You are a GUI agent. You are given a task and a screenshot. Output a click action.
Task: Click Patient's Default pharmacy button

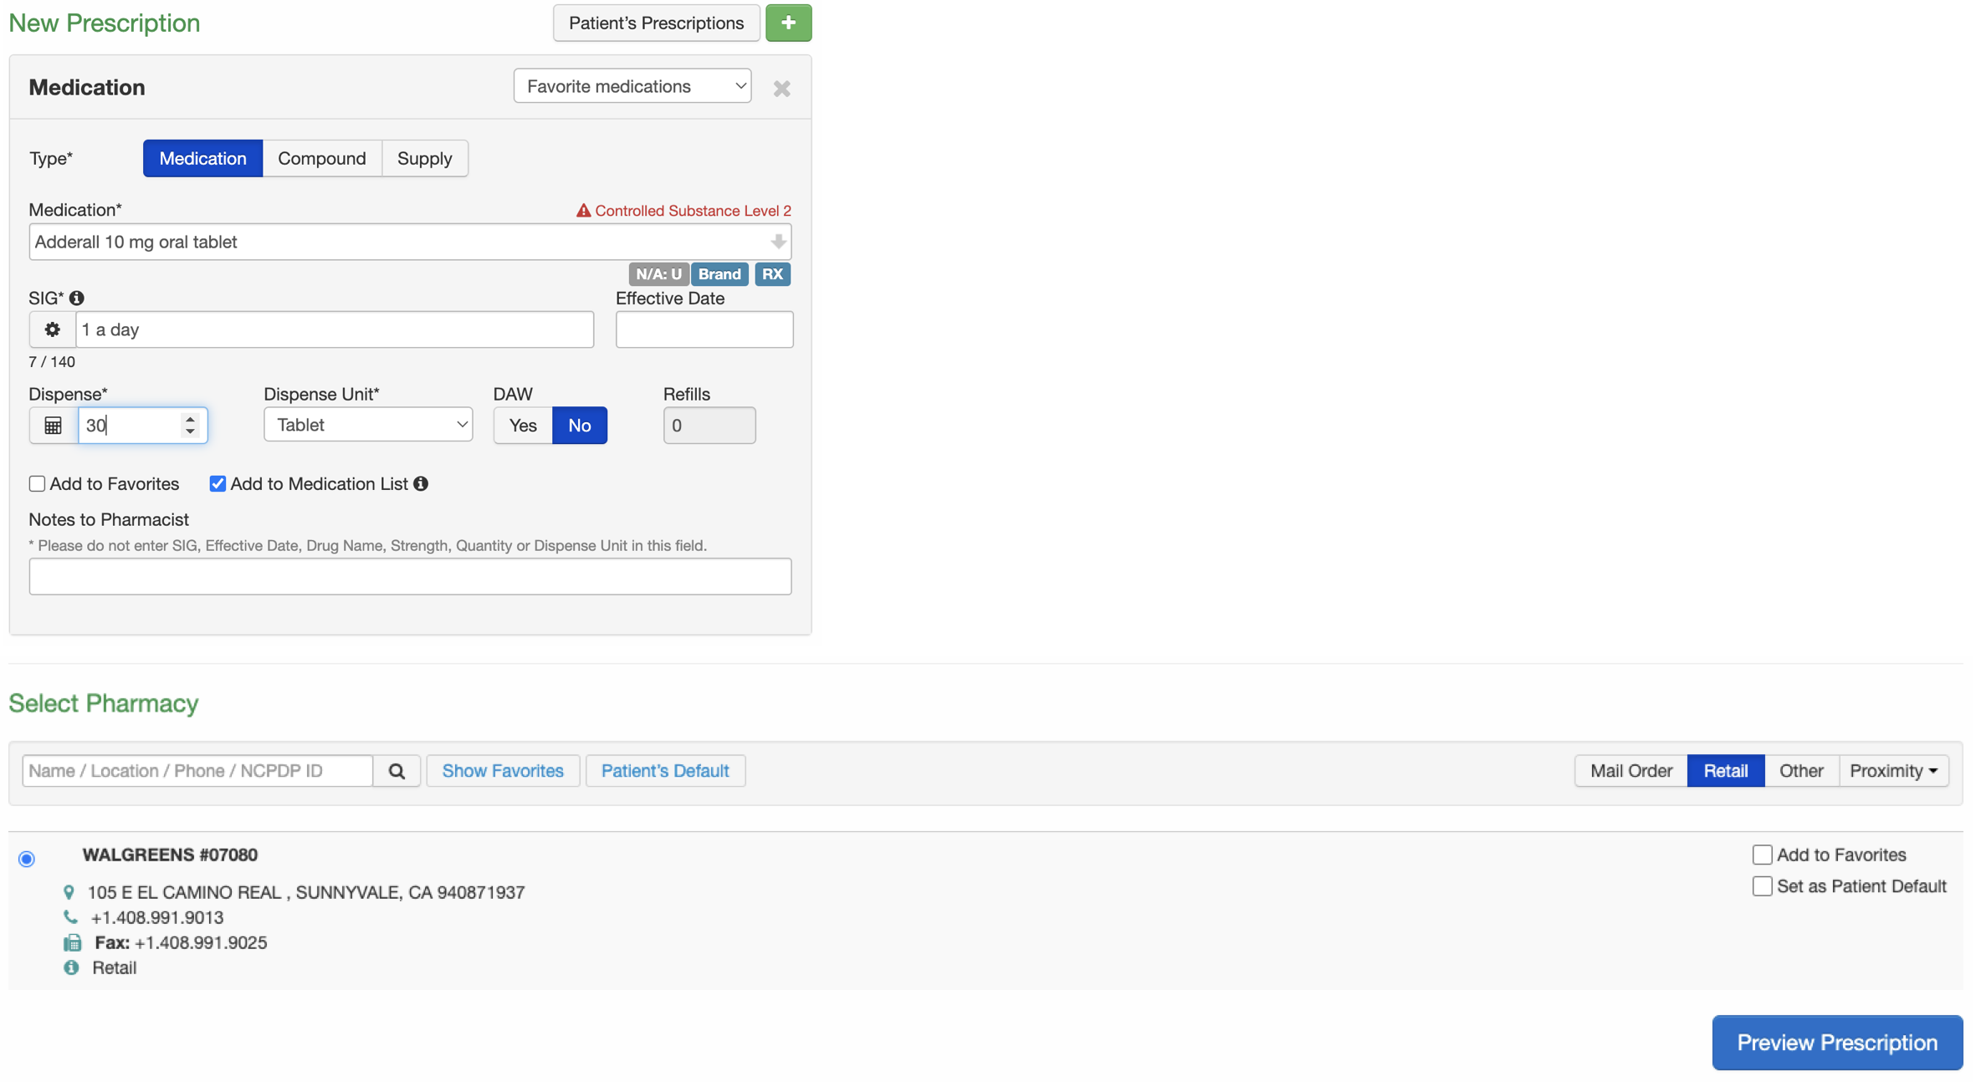click(665, 771)
